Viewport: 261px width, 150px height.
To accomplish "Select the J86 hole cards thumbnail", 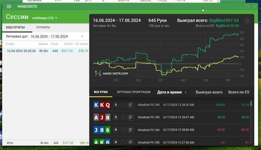I will (102, 130).
